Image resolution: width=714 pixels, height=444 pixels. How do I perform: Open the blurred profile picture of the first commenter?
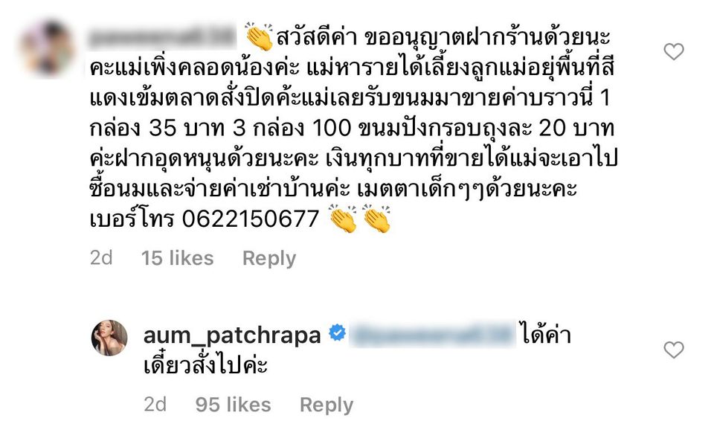coord(48,48)
